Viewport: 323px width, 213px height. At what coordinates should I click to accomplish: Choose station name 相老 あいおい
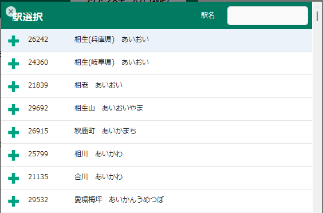click(x=99, y=85)
